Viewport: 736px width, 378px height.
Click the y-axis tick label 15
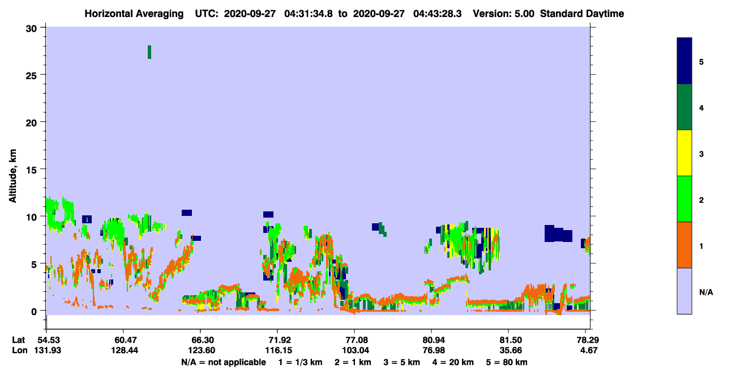(x=33, y=169)
